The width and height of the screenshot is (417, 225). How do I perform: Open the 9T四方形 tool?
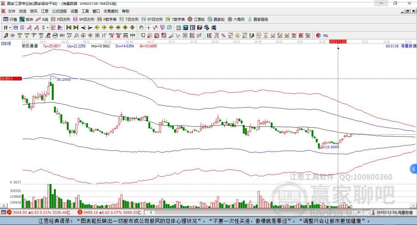click(x=152, y=19)
